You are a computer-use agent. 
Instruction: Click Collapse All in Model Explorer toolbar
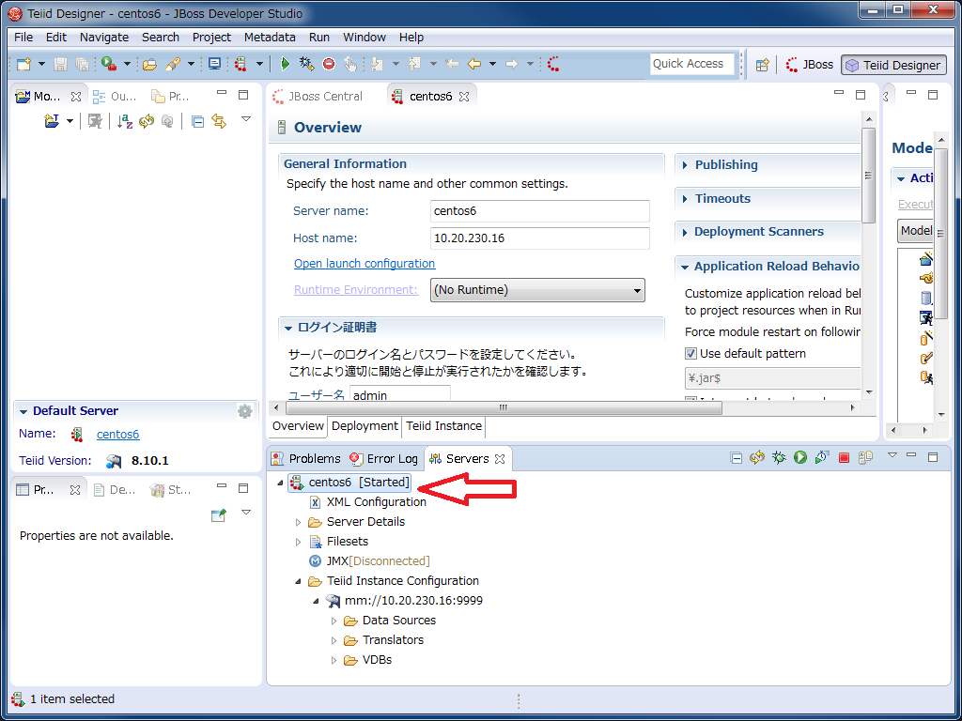[x=197, y=121]
